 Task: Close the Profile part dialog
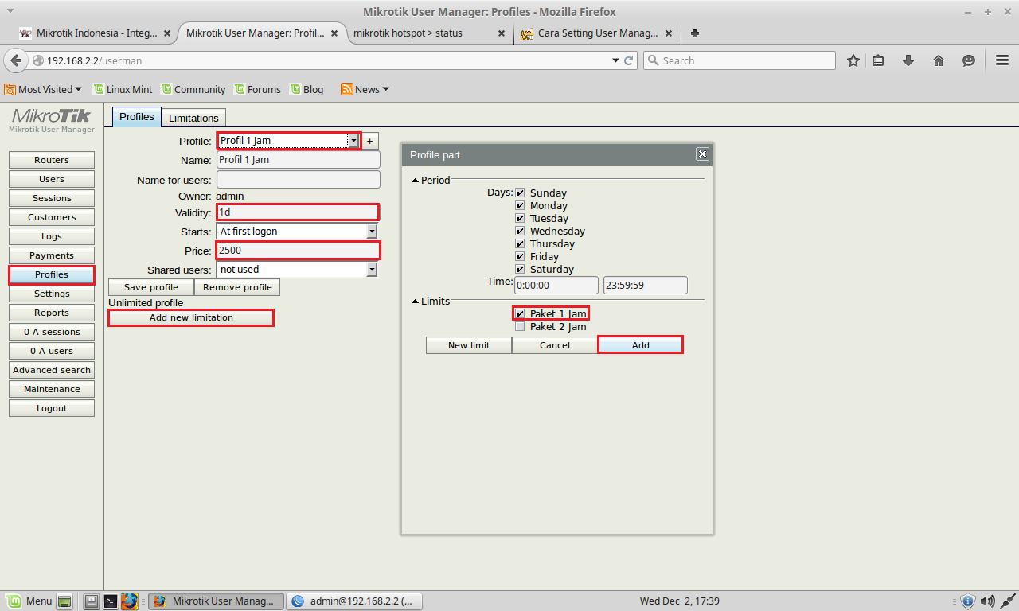point(702,154)
